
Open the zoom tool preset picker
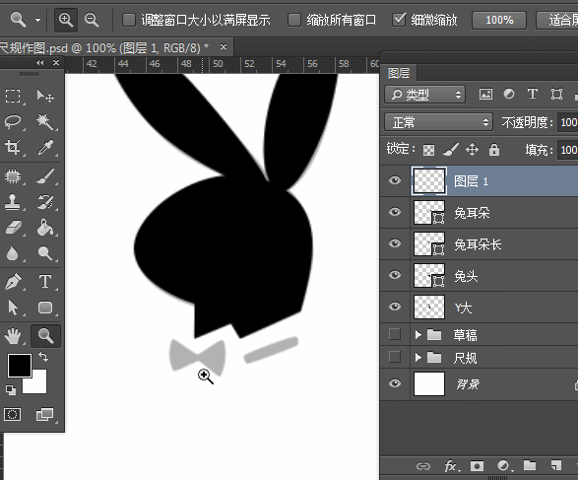tap(38, 20)
